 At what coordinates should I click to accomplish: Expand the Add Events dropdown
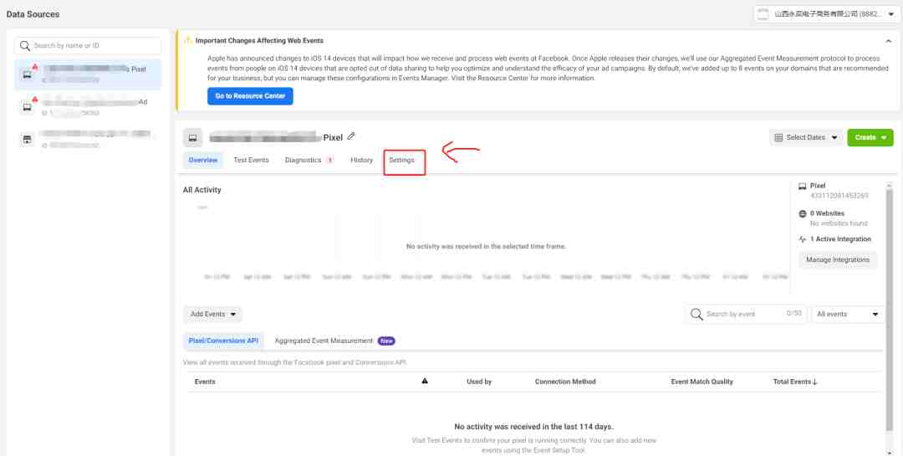pyautogui.click(x=213, y=315)
